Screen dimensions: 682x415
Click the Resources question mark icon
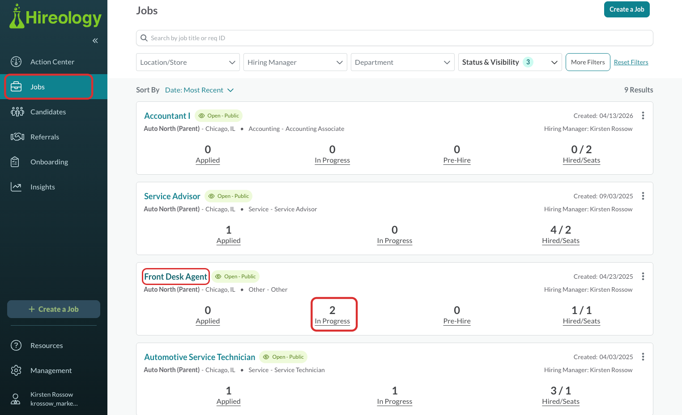(16, 345)
